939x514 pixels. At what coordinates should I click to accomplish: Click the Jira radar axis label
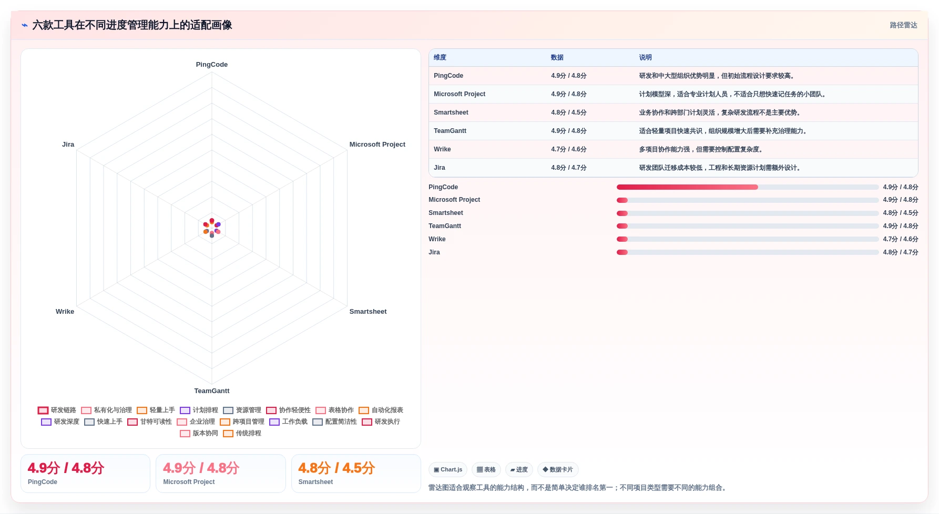click(x=68, y=145)
